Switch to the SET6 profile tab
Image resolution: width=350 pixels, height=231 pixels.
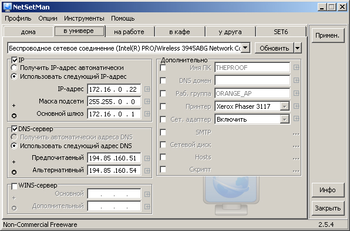tap(281, 32)
